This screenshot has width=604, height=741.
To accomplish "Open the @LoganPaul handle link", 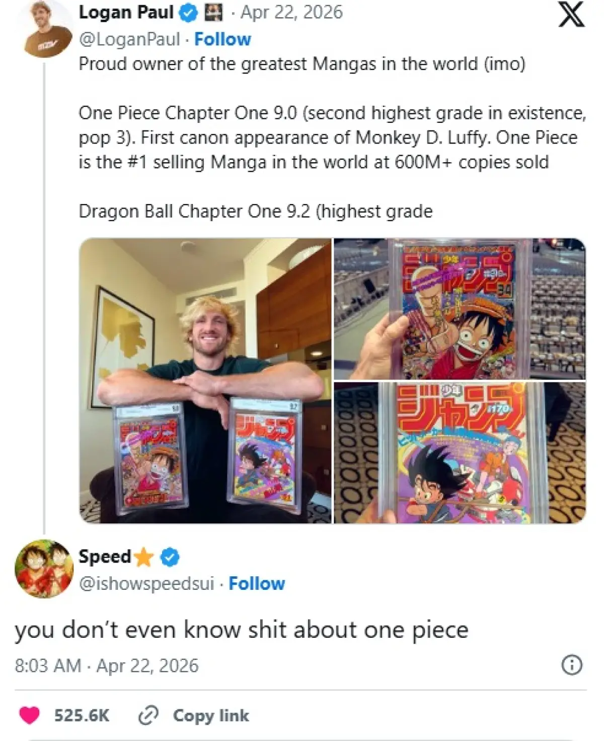I will pyautogui.click(x=129, y=39).
